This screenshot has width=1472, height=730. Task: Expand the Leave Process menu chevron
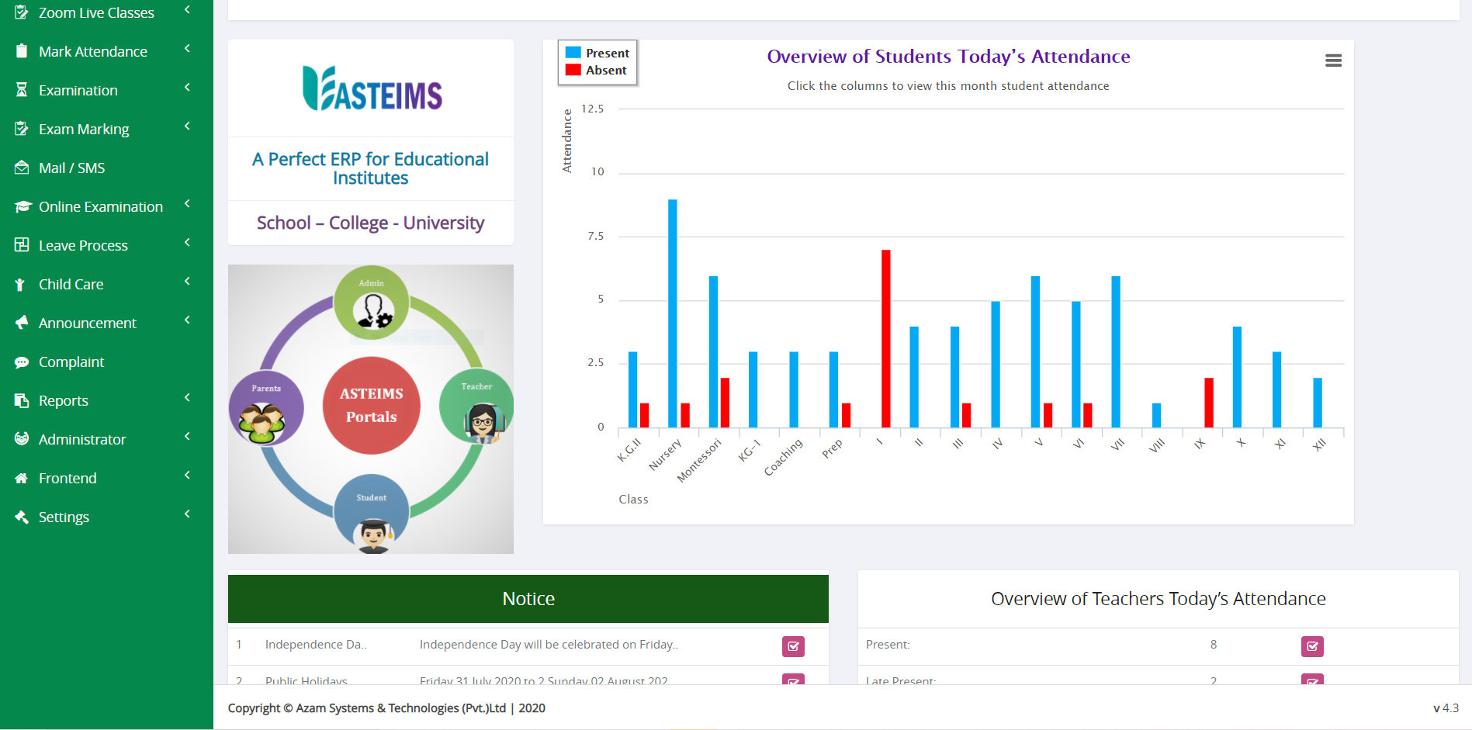click(187, 243)
